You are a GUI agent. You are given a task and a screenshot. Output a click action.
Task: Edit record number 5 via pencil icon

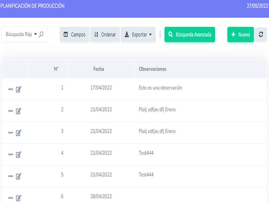pyautogui.click(x=19, y=176)
